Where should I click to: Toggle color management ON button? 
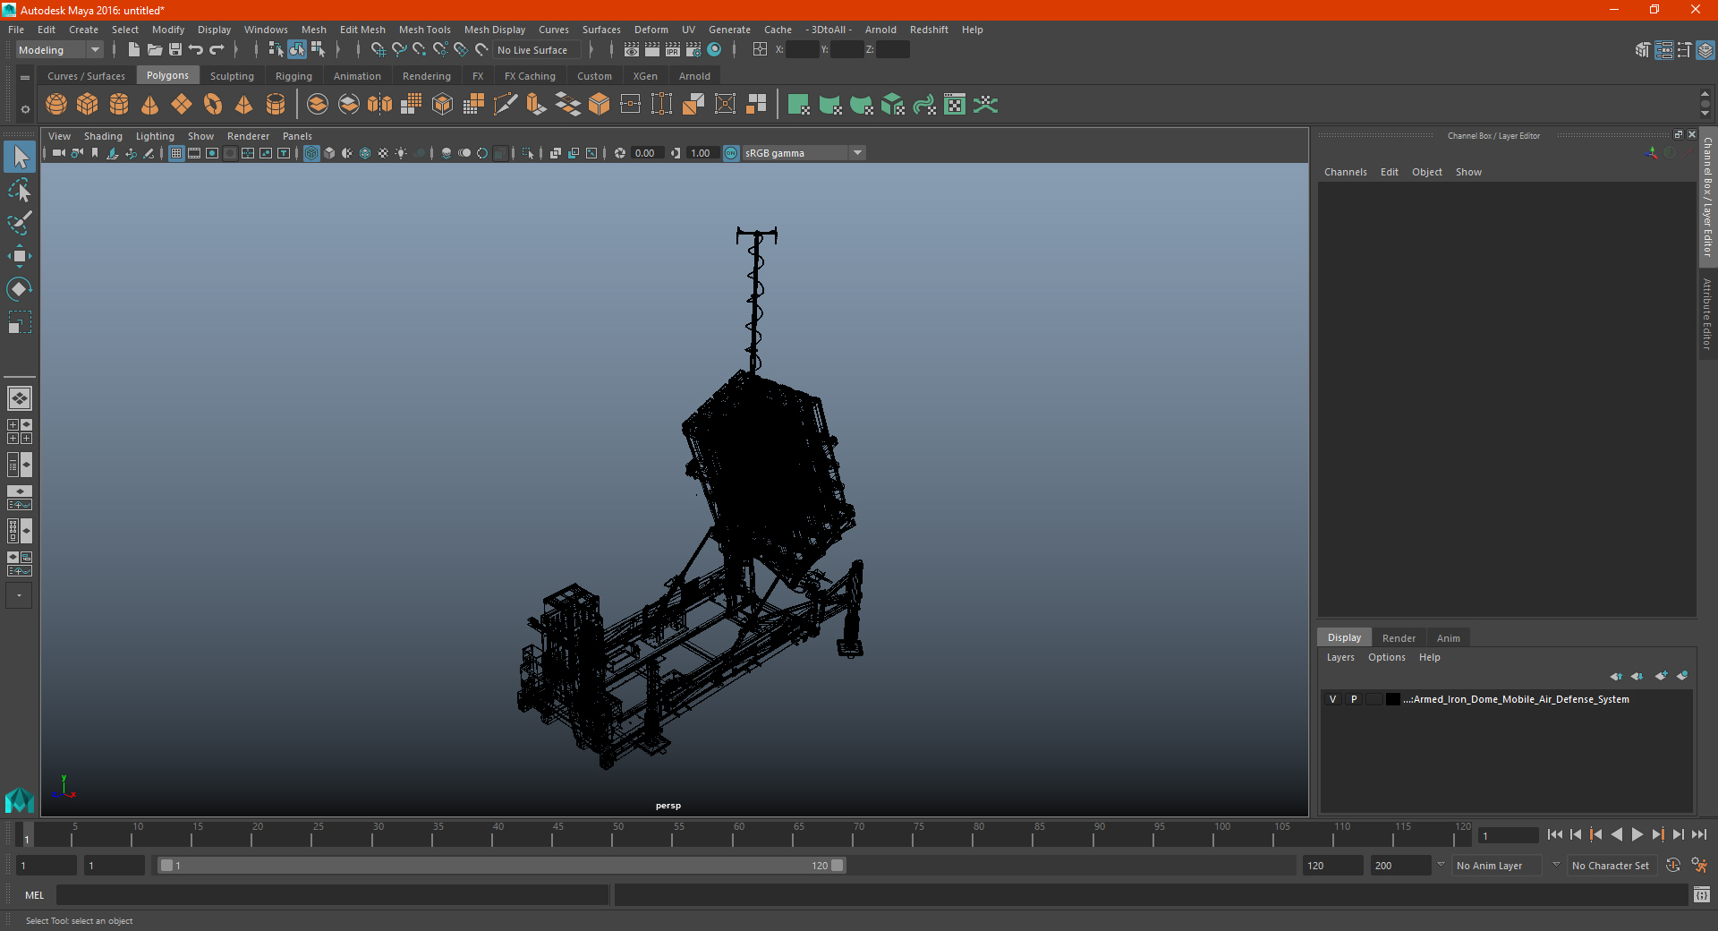point(731,153)
